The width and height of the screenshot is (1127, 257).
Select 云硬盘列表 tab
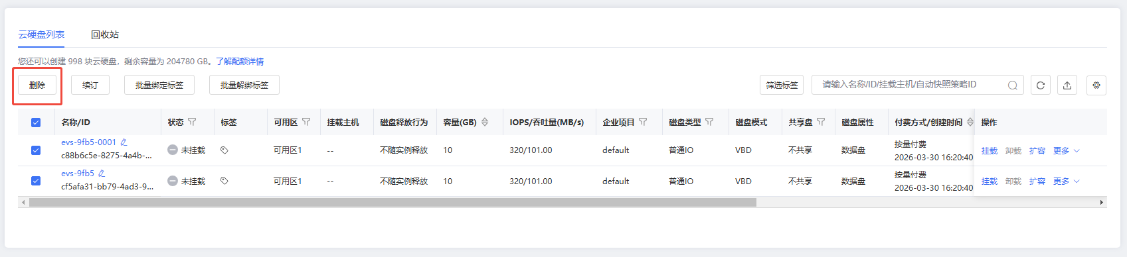[41, 34]
